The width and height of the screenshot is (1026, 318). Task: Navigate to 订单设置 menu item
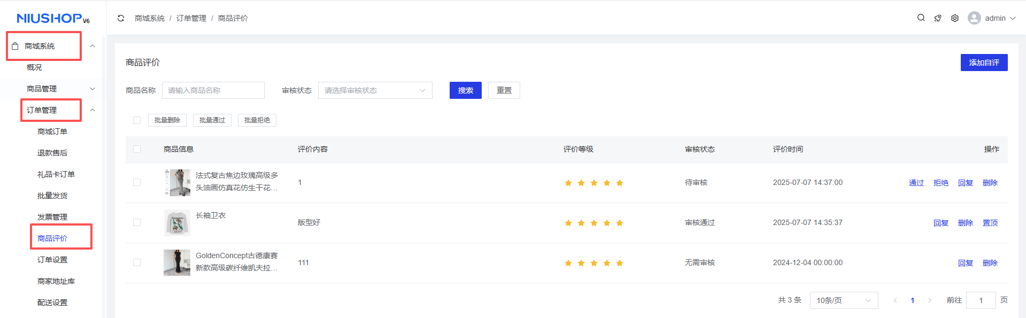52,260
